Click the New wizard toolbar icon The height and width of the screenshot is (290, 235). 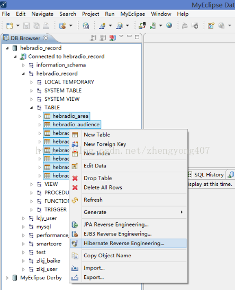pos(10,26)
